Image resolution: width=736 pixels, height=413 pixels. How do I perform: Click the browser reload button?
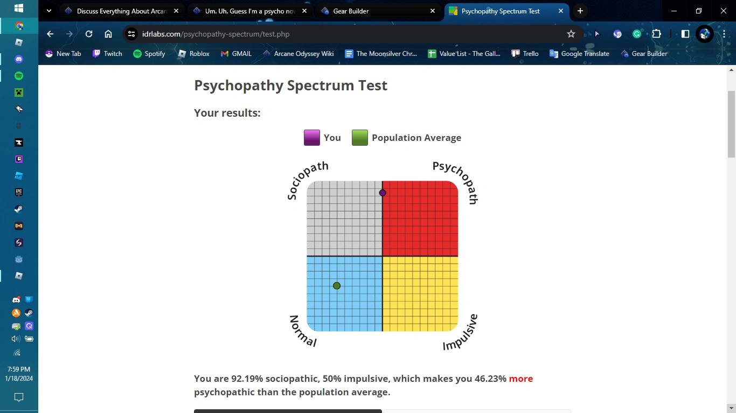89,34
